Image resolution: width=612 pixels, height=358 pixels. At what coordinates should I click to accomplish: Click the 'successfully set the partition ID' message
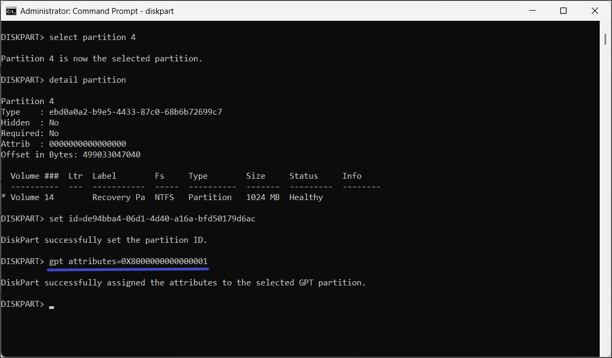[x=104, y=240]
